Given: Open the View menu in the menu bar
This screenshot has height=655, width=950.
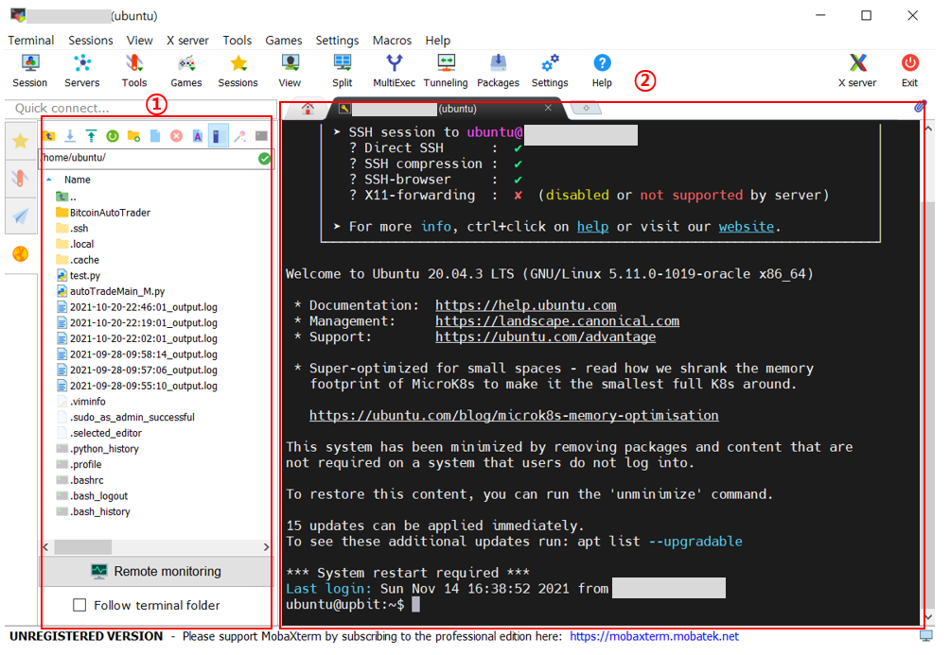Looking at the screenshot, I should pyautogui.click(x=139, y=40).
